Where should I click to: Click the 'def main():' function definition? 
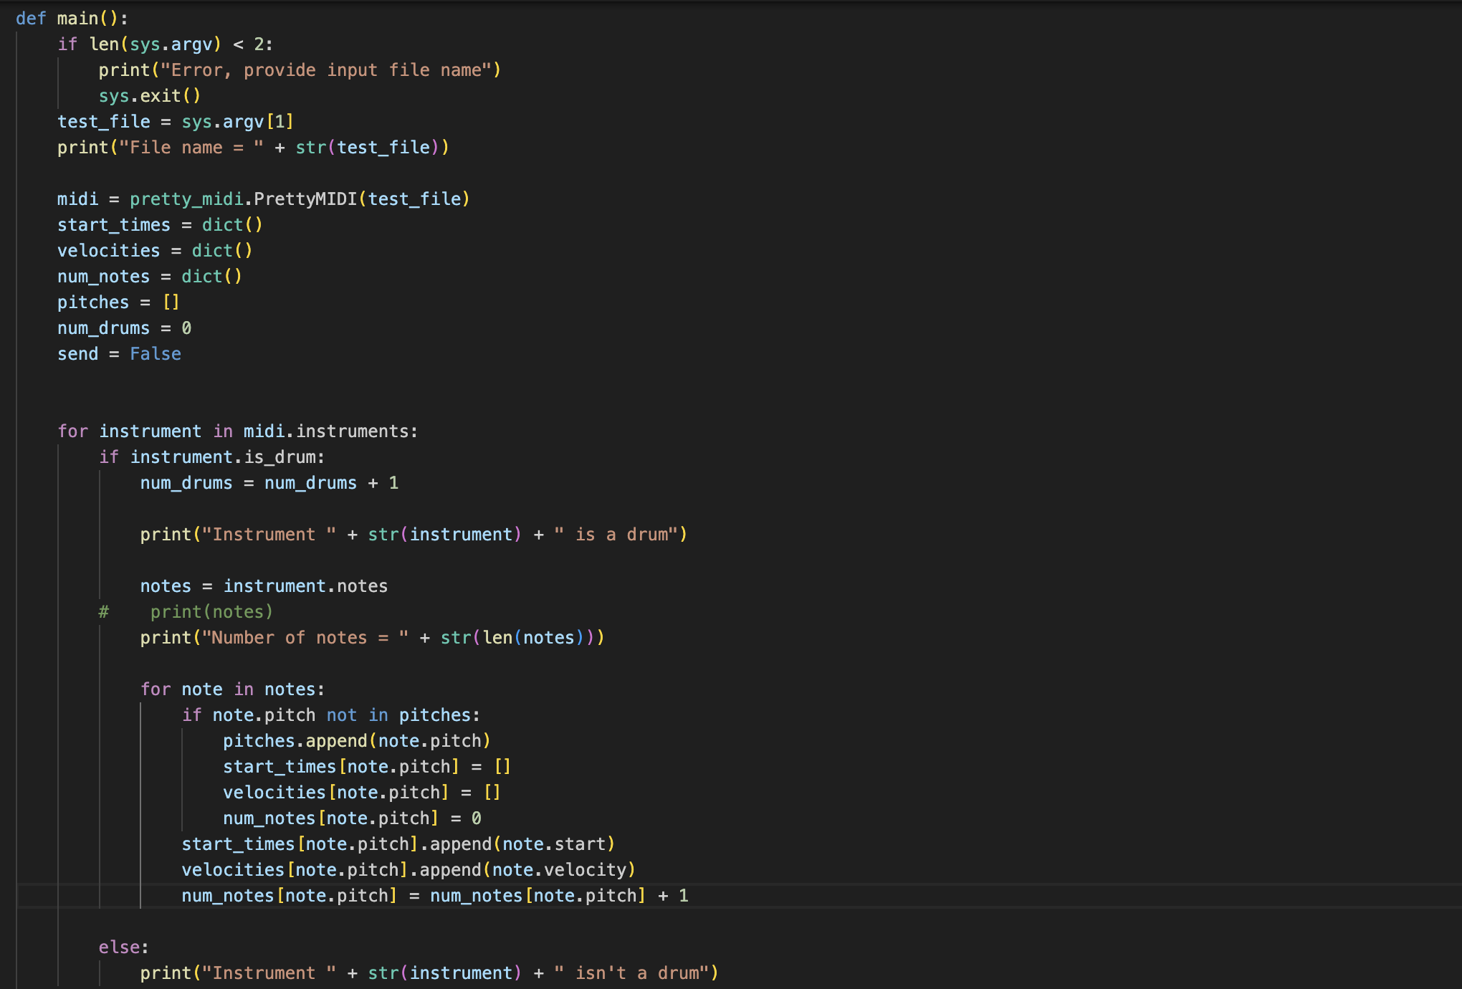(72, 19)
